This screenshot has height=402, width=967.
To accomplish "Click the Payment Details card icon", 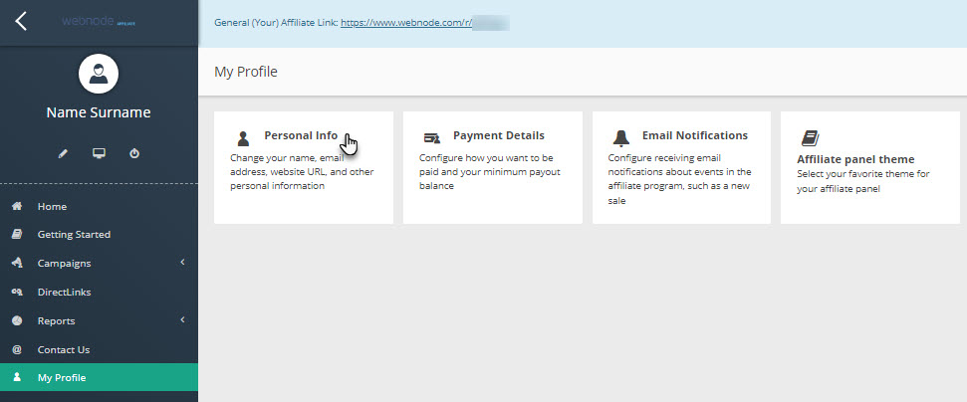I will click(x=431, y=137).
